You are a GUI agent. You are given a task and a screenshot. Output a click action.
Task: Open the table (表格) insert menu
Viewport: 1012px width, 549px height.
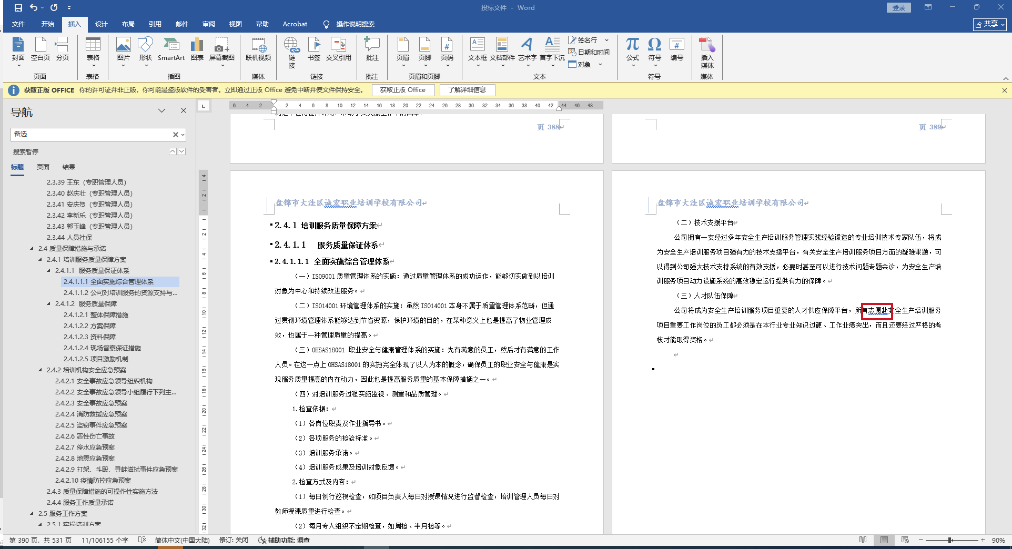pos(93,51)
